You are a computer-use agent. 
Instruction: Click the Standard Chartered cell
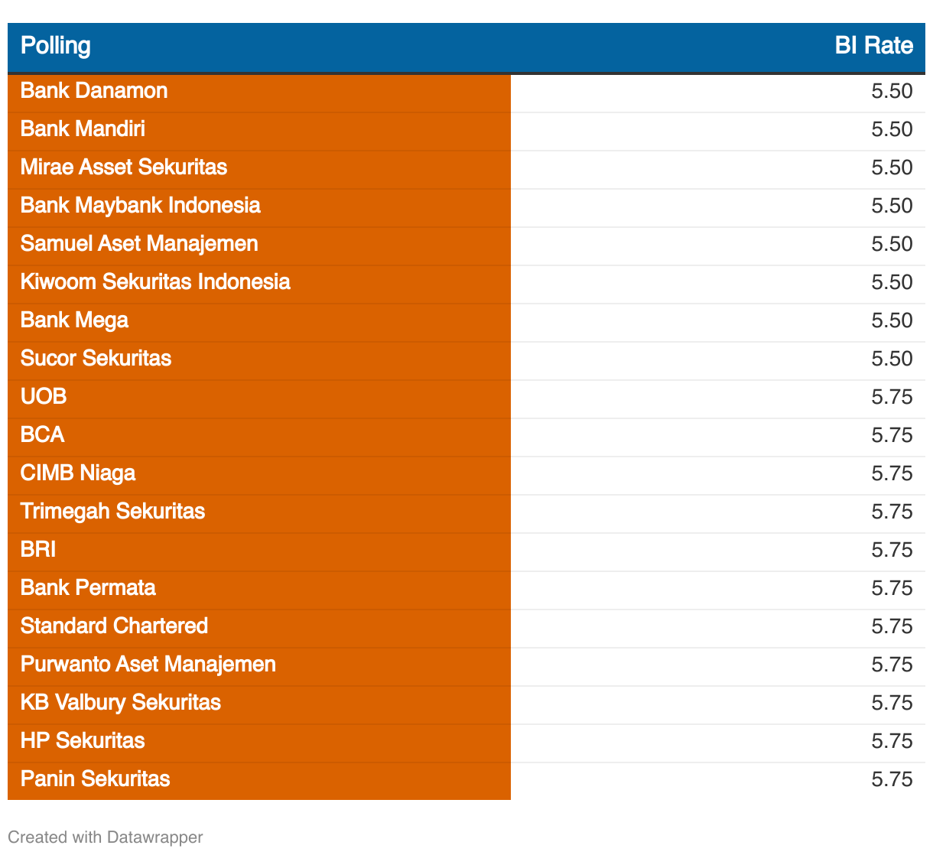coord(114,626)
